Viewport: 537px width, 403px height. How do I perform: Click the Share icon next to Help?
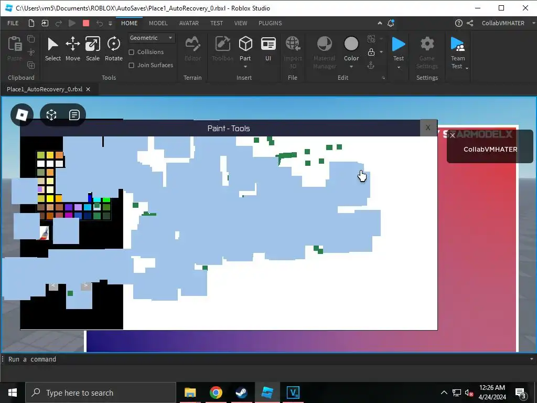[x=470, y=23]
